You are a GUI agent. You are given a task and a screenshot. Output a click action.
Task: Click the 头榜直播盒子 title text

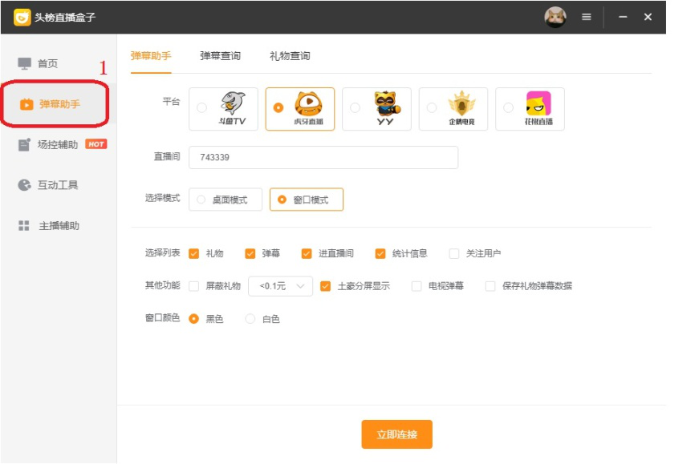[x=65, y=18]
